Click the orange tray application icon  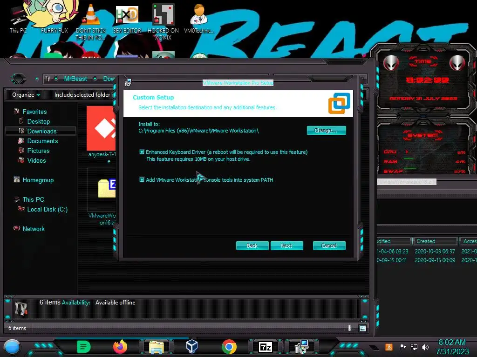pyautogui.click(x=389, y=347)
